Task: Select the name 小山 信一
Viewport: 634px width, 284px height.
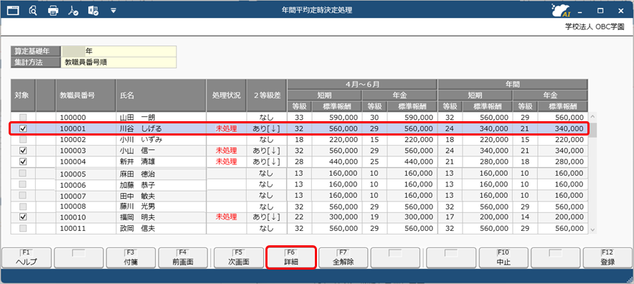Action: click(x=138, y=151)
